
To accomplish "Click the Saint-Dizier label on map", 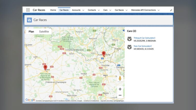I will click(x=72, y=95).
